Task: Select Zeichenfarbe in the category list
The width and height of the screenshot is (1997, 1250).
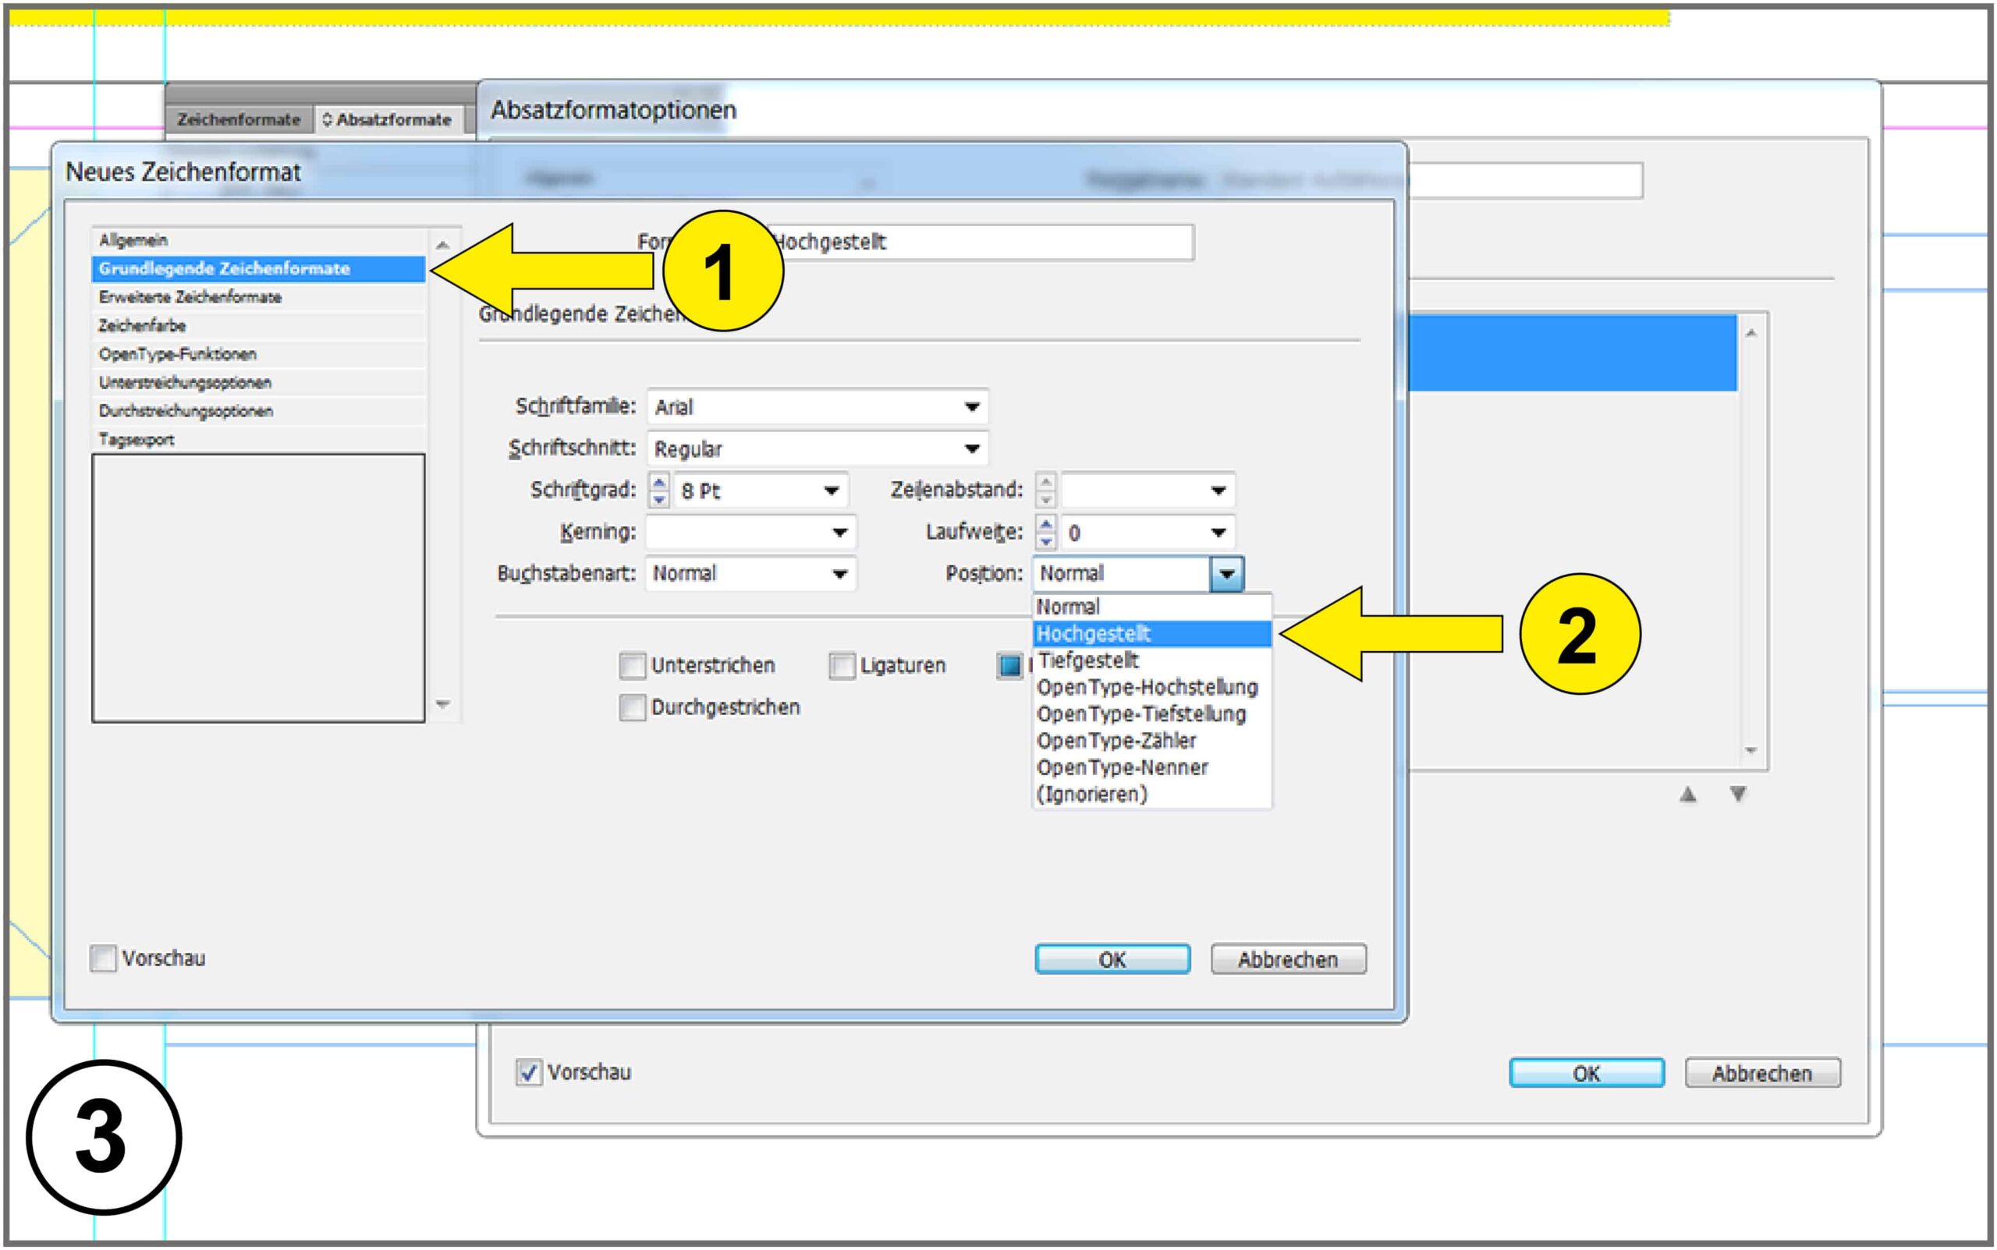Action: (142, 326)
